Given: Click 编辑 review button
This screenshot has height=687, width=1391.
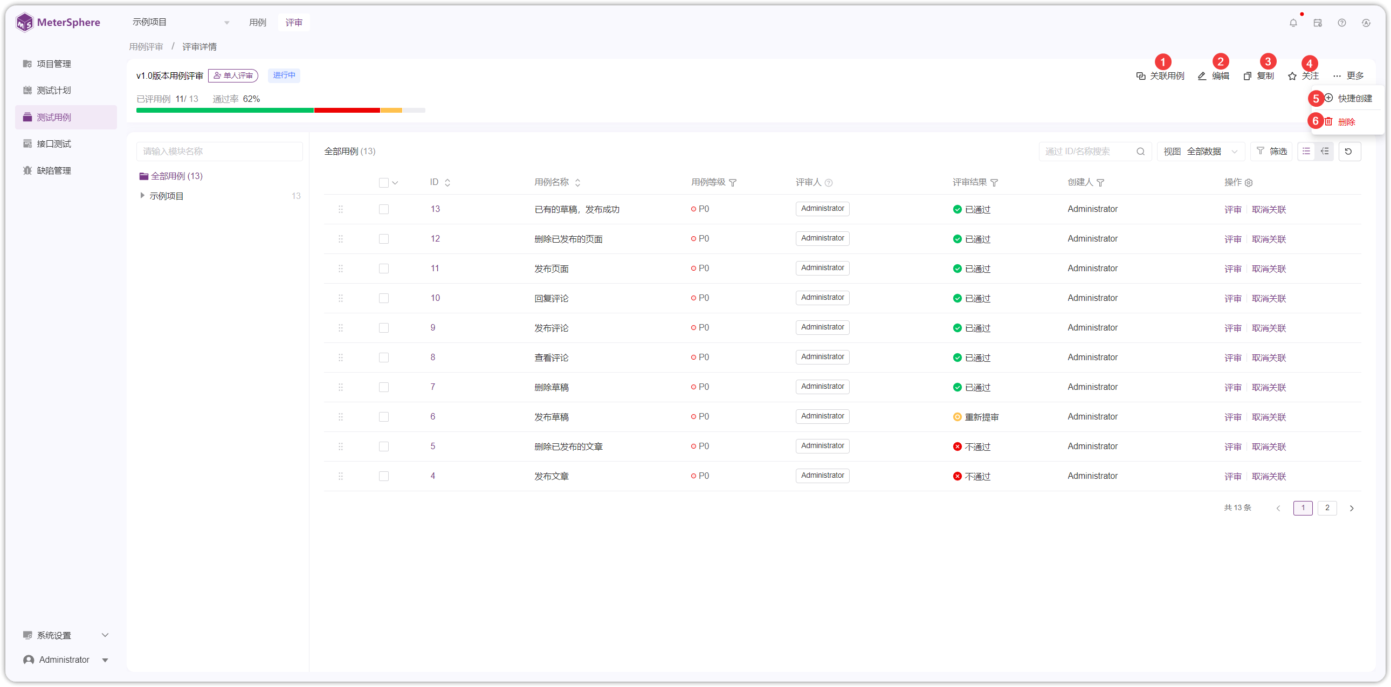Looking at the screenshot, I should 1213,76.
